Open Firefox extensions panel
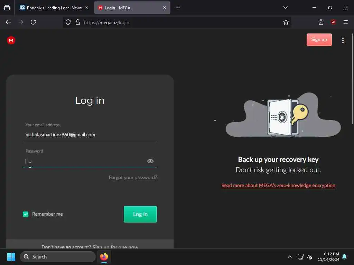The height and width of the screenshot is (265, 354). point(321,22)
